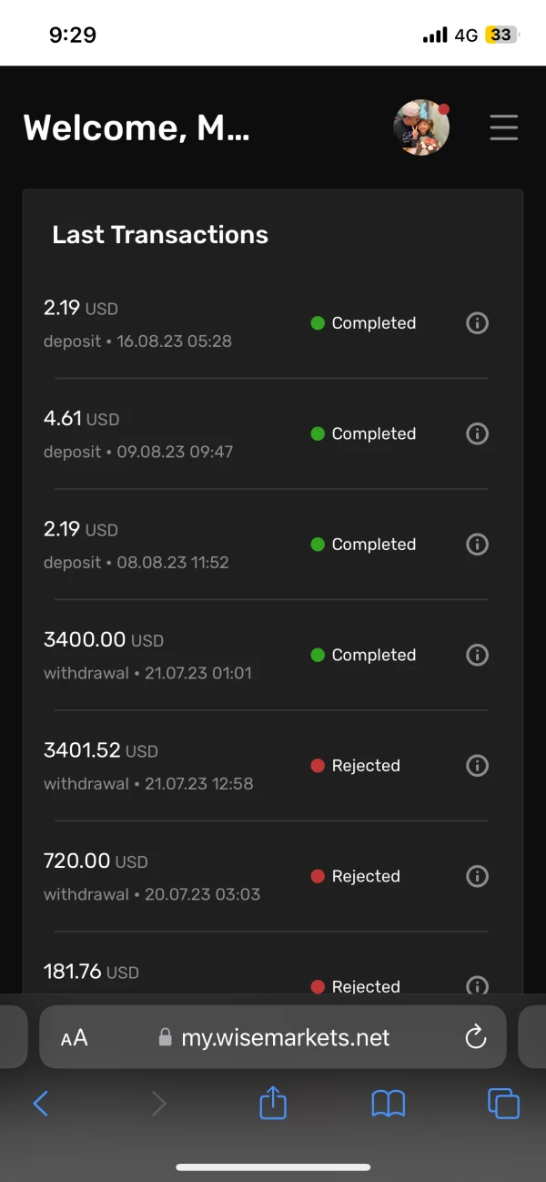Show info for the 720.00 USD withdrawal
The image size is (546, 1182).
[477, 876]
